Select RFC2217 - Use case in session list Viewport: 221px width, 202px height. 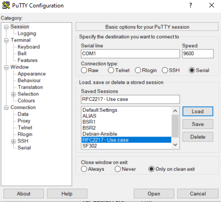(x=126, y=140)
